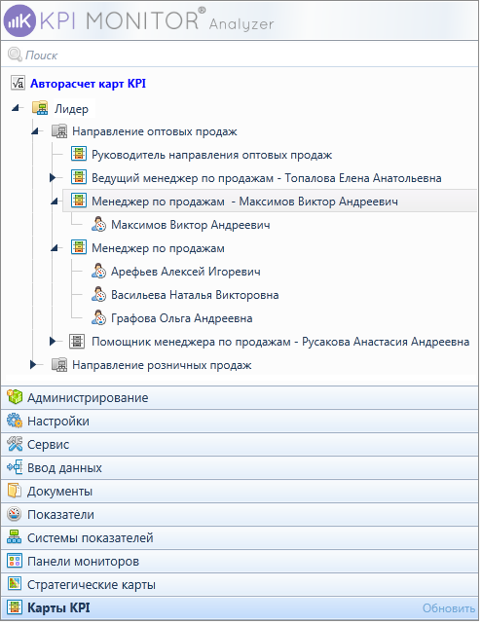482x624 pixels.
Task: Click the Поиск search field
Action: [x=240, y=55]
